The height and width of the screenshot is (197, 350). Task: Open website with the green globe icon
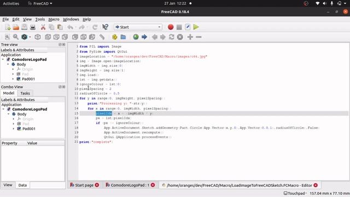(x=136, y=37)
